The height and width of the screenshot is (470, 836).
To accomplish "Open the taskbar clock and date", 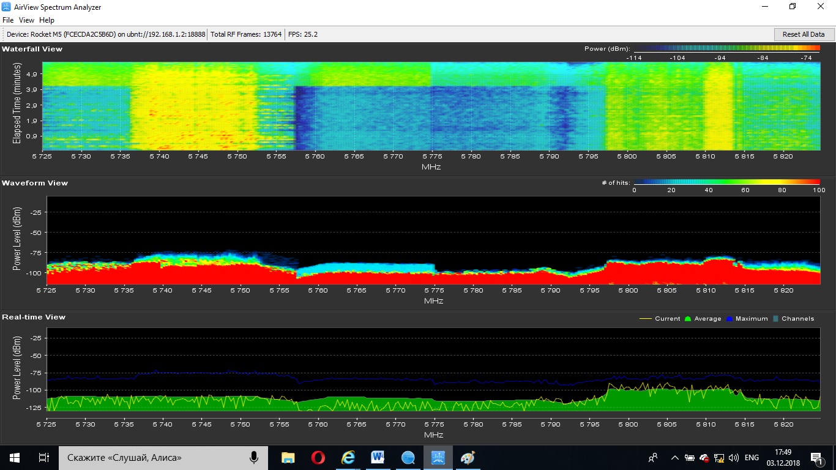I will tap(783, 457).
